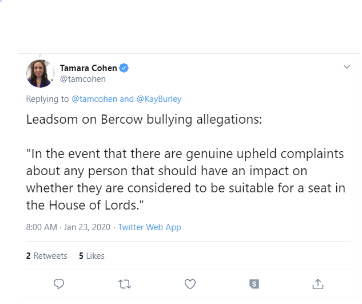This screenshot has height=304, width=362.
Task: Click the gray S extension icon
Action: [254, 284]
